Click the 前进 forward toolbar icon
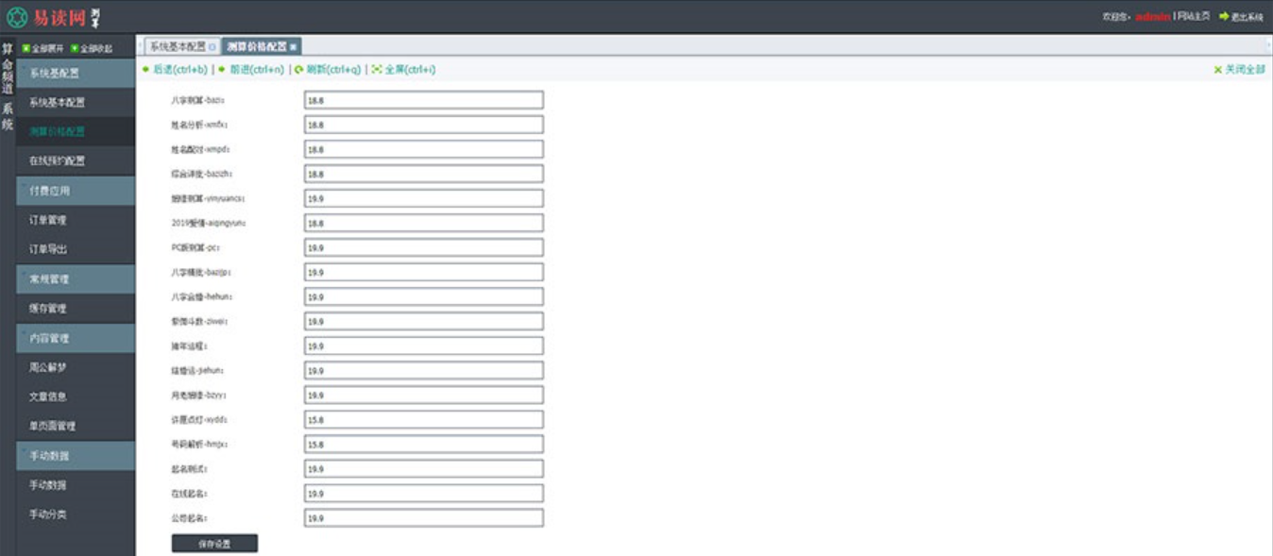The width and height of the screenshot is (1273, 556). (223, 70)
